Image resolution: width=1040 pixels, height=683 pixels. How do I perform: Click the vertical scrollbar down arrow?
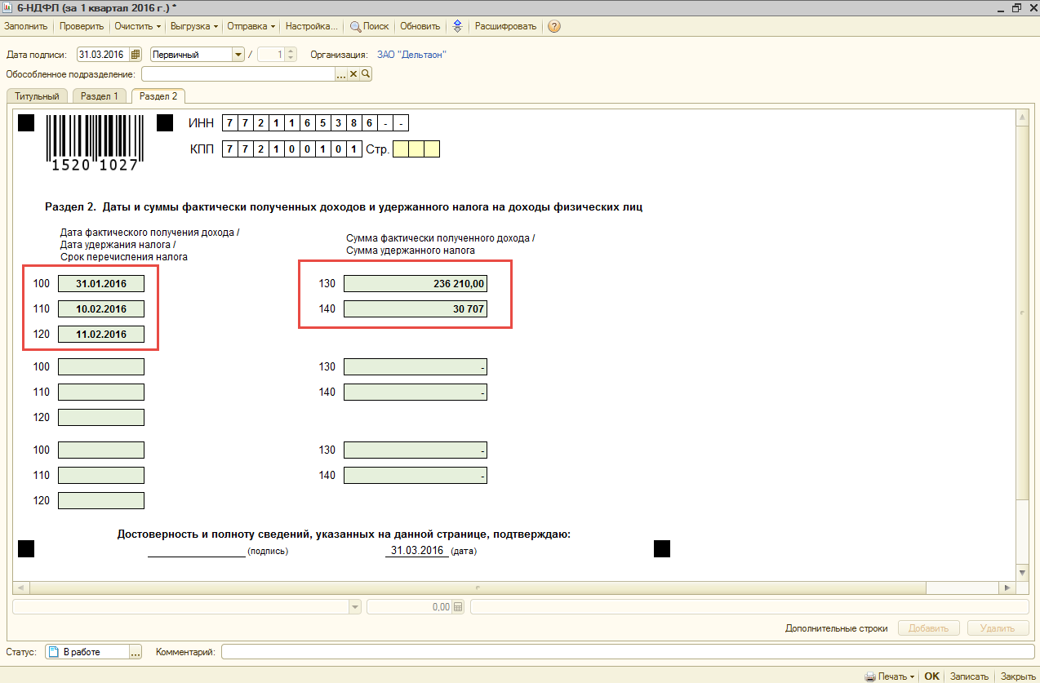click(x=1021, y=573)
